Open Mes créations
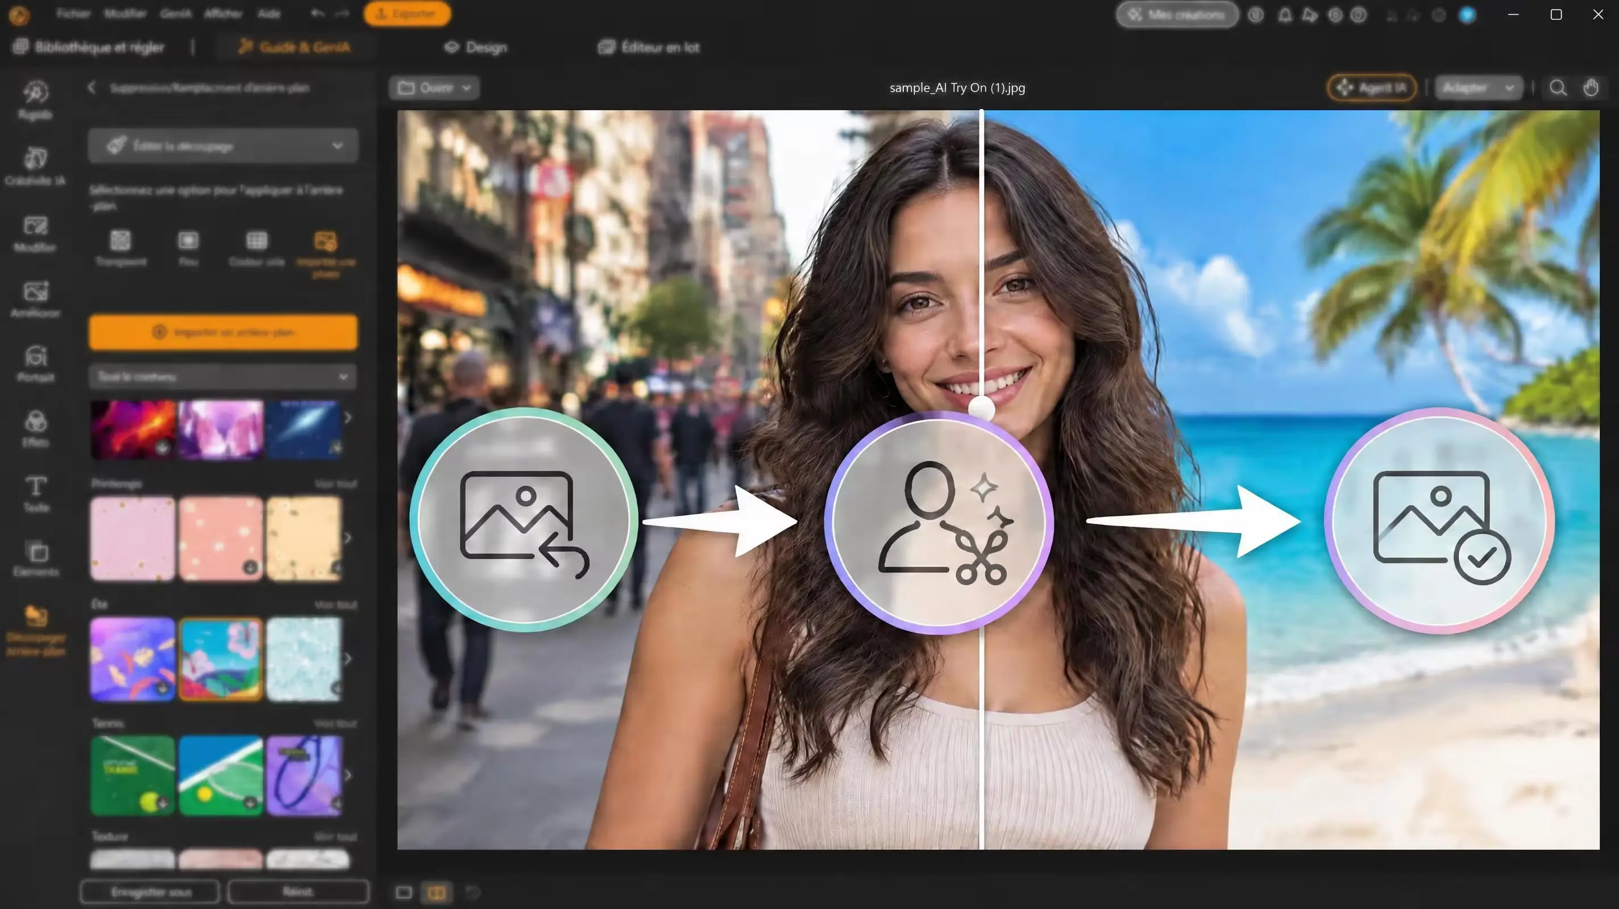The image size is (1619, 909). click(1177, 14)
